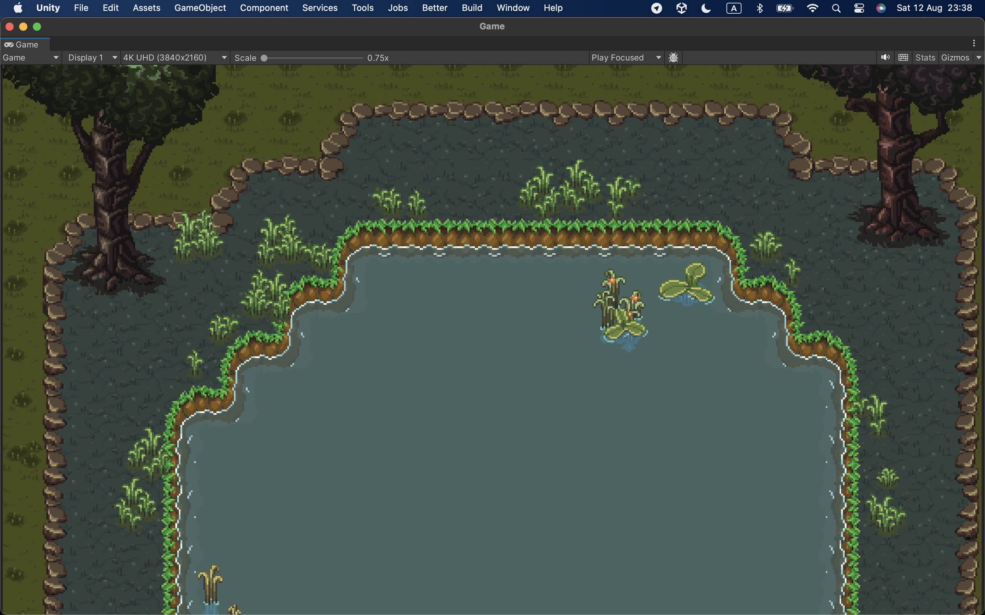The width and height of the screenshot is (985, 615).
Task: Click the keyboard shortcuts icon in Game toolbar
Action: click(x=903, y=57)
